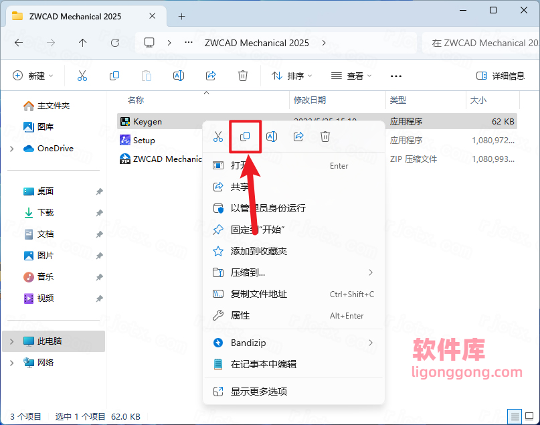The image size is (540, 425).
Task: Open the 图片 quick access folder
Action: [39, 256]
